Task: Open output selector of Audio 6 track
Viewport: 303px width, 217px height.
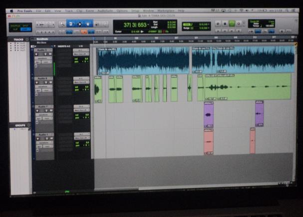Action: (x=81, y=82)
